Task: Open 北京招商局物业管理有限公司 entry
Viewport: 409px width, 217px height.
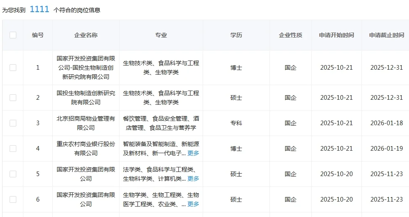Action: 86,123
